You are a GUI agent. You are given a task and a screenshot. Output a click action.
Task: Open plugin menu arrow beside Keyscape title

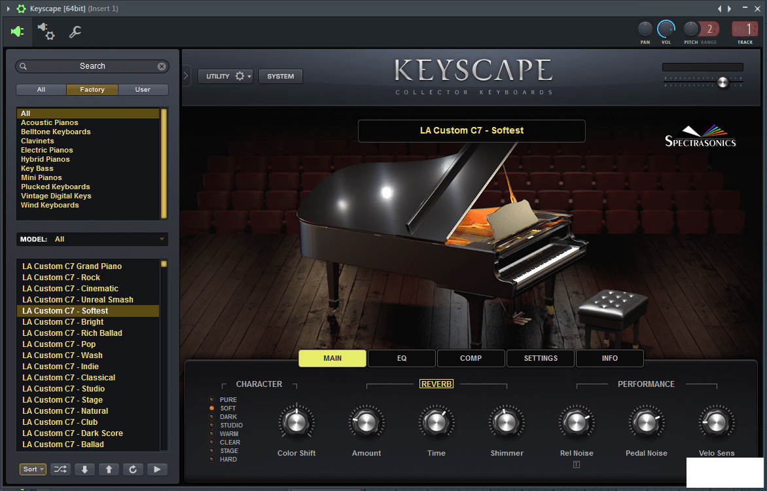coord(8,9)
